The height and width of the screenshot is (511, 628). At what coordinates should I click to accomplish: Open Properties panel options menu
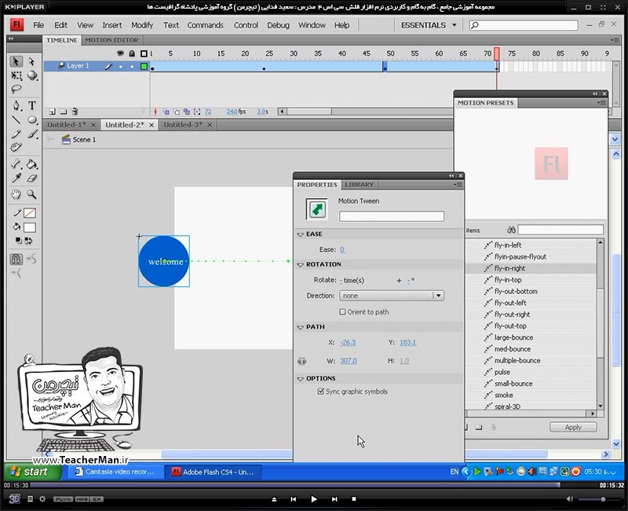458,185
